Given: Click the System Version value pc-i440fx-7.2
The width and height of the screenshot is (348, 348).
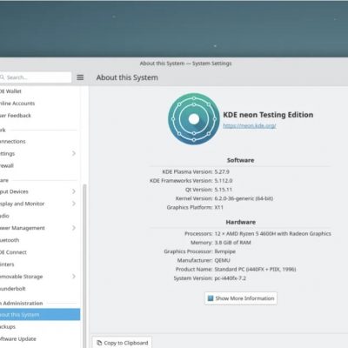Looking at the screenshot, I should tap(230, 278).
